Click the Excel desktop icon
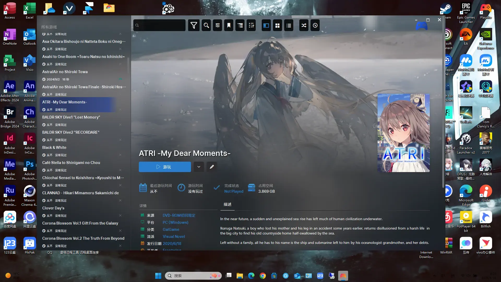This screenshot has height=282, width=501. click(29, 11)
